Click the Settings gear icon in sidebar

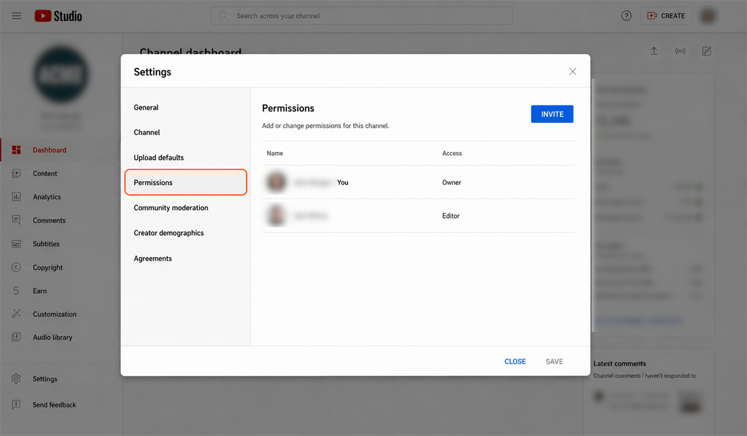click(x=16, y=379)
